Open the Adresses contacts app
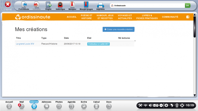 [x=47, y=105]
